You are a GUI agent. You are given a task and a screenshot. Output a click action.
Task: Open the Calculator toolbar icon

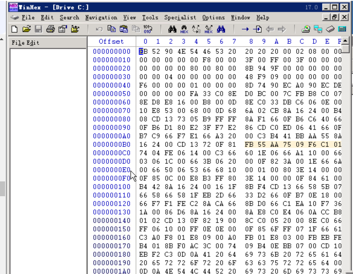click(342, 29)
